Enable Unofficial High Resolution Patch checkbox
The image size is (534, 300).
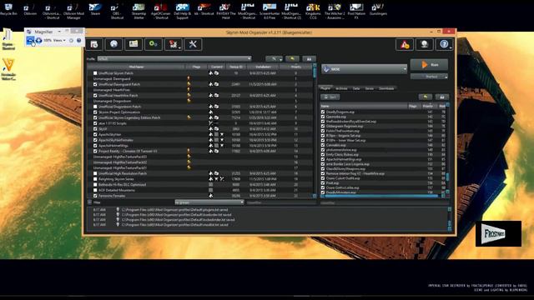click(95, 173)
